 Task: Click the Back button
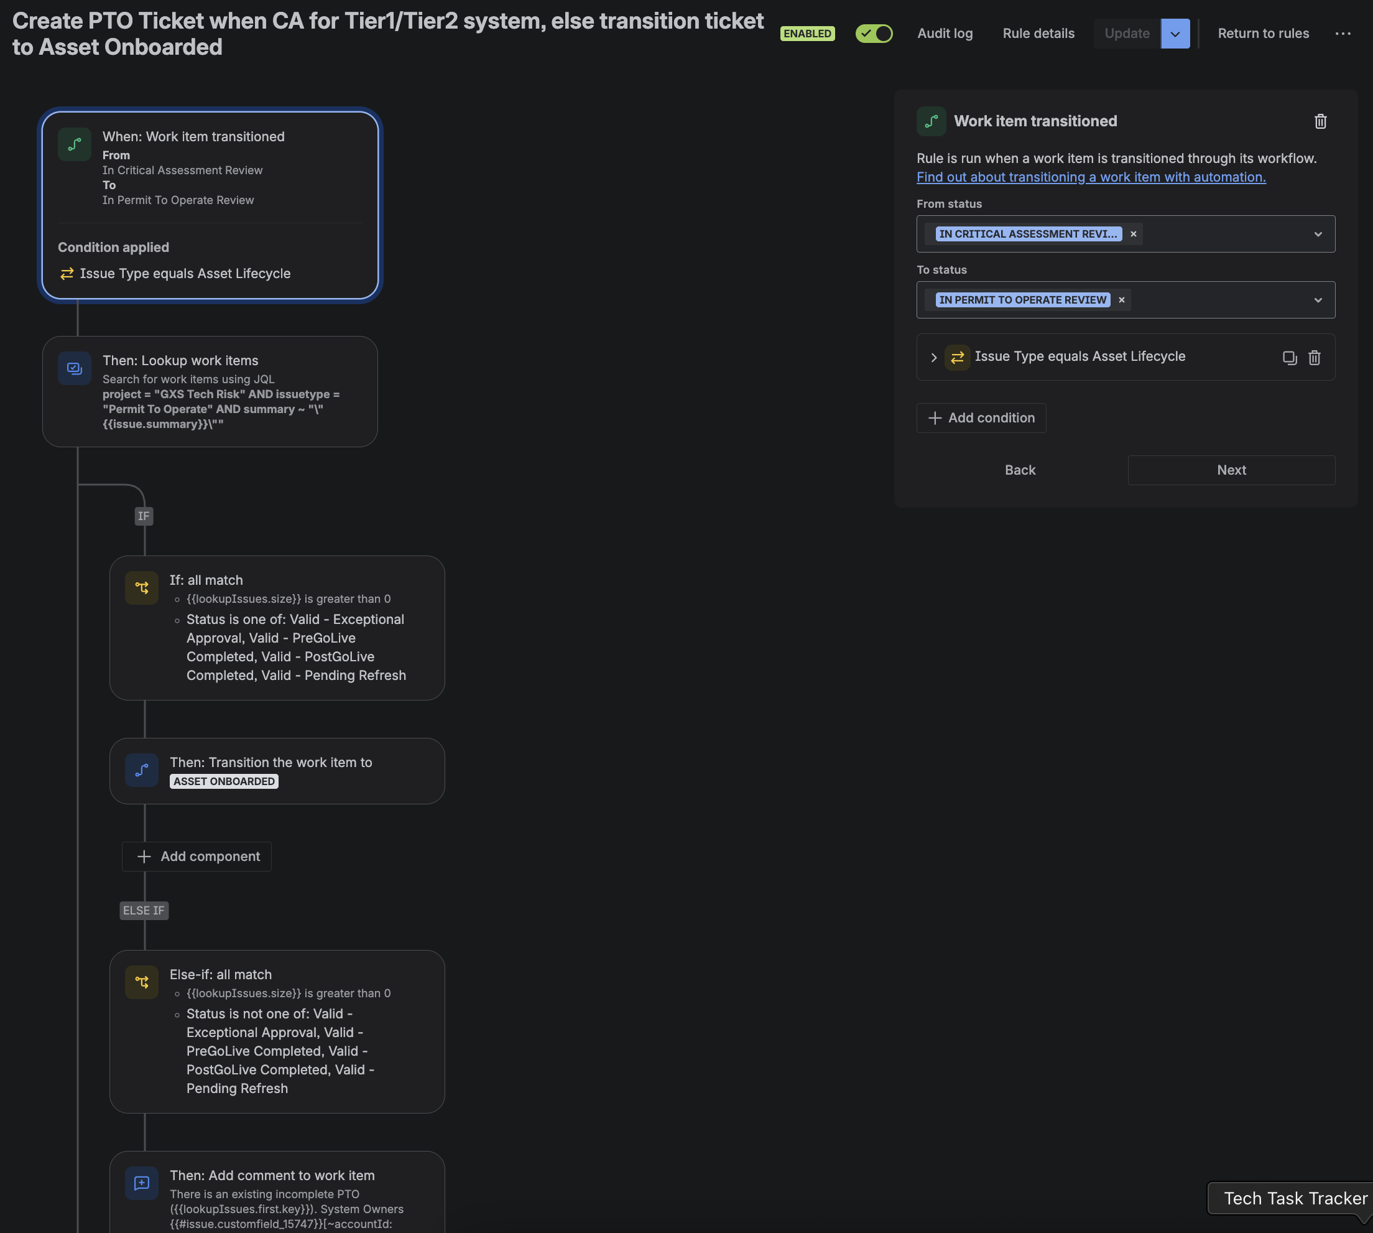point(1020,470)
